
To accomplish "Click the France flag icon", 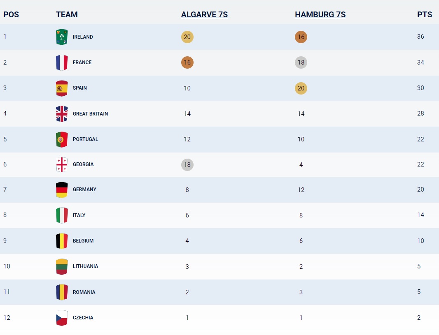I will (62, 62).
